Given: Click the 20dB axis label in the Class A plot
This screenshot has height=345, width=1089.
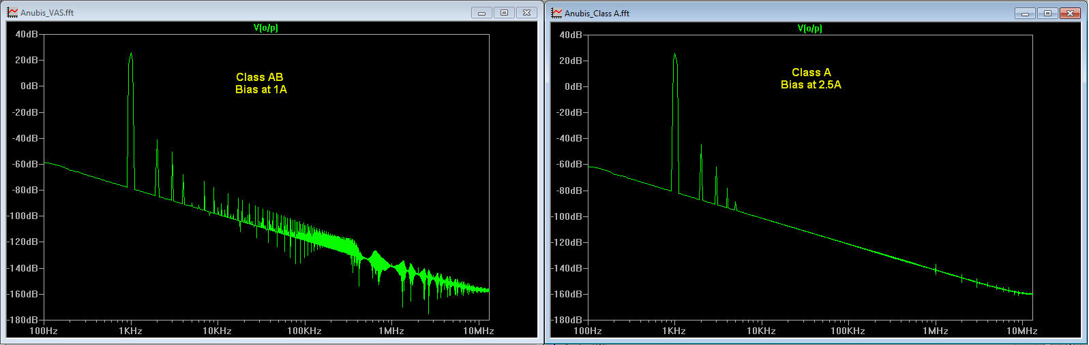Looking at the screenshot, I should [571, 61].
